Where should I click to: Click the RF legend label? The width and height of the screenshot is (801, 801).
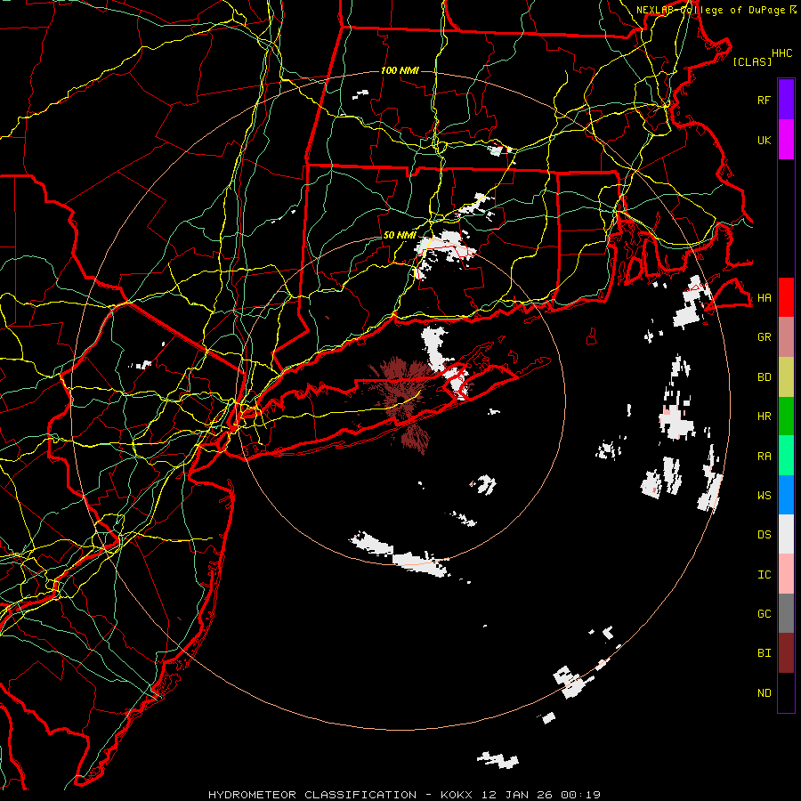(764, 100)
